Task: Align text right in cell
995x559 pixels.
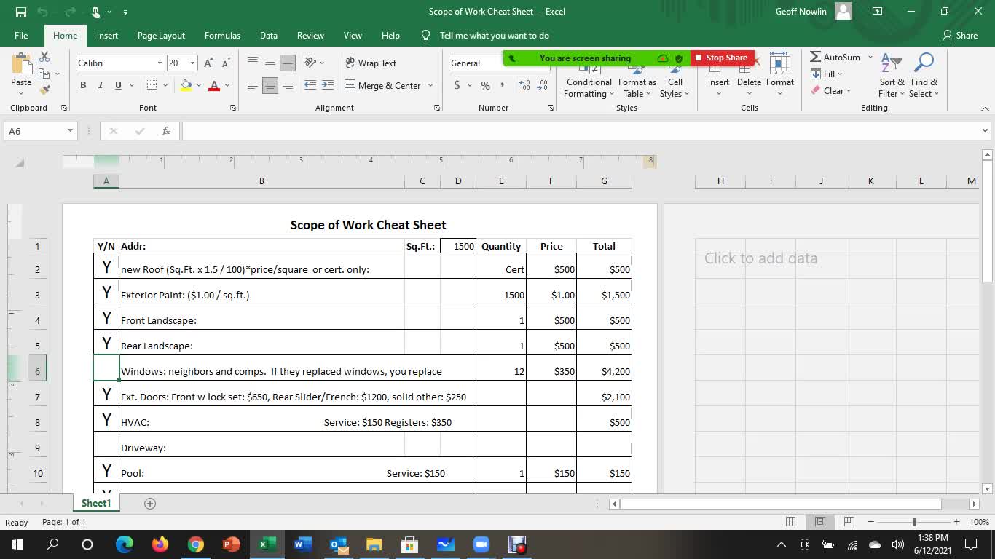Action: [x=288, y=85]
